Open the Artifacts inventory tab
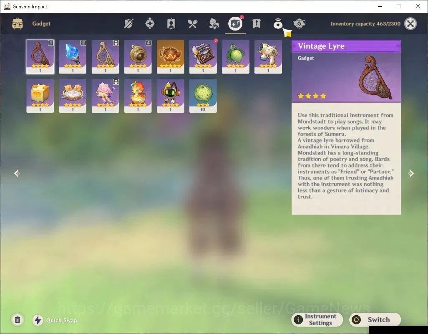428x334 pixels. 150,24
